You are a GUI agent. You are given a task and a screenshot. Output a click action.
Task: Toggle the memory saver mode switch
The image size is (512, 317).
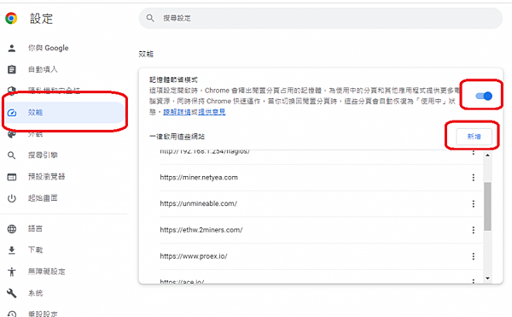click(484, 96)
